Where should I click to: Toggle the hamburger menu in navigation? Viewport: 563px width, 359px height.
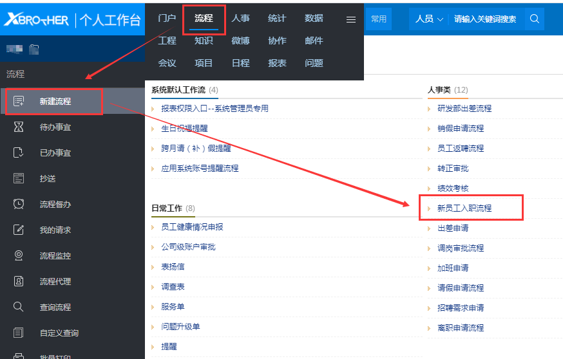point(351,19)
